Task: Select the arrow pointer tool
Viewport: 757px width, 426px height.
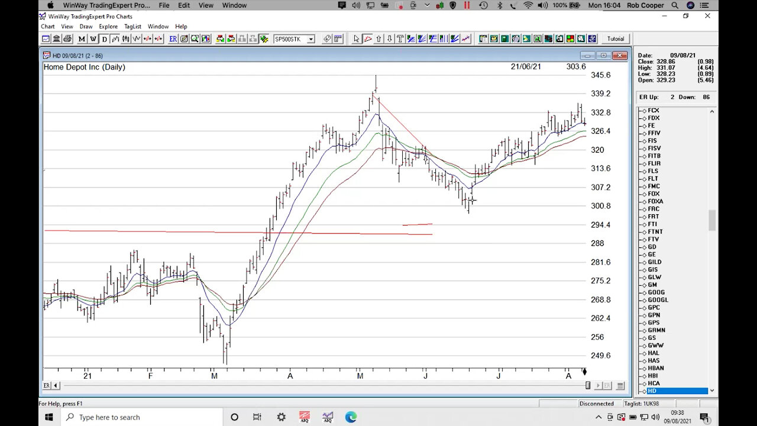Action: pos(357,39)
